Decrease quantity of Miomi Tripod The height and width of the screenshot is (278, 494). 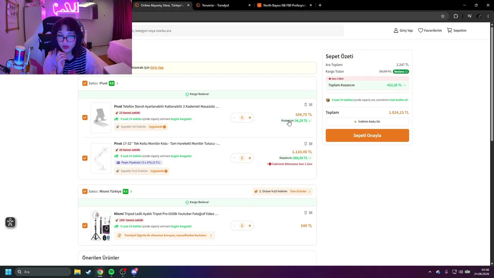234,225
